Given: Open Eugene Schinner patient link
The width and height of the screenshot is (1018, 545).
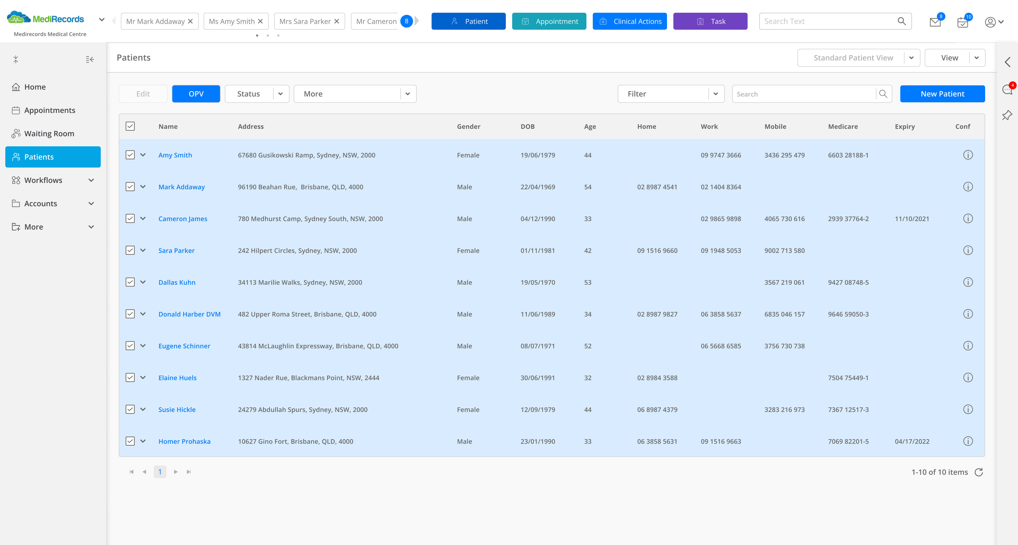Looking at the screenshot, I should click(x=184, y=346).
